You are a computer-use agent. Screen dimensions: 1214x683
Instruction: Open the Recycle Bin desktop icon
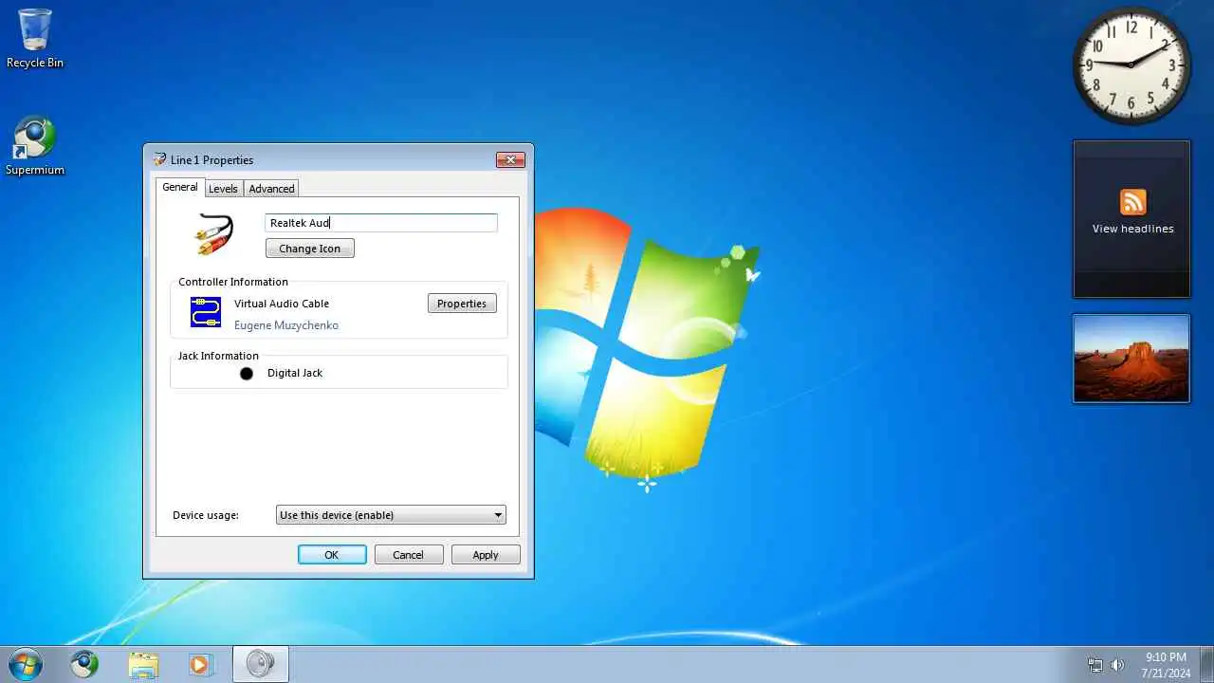(x=35, y=38)
